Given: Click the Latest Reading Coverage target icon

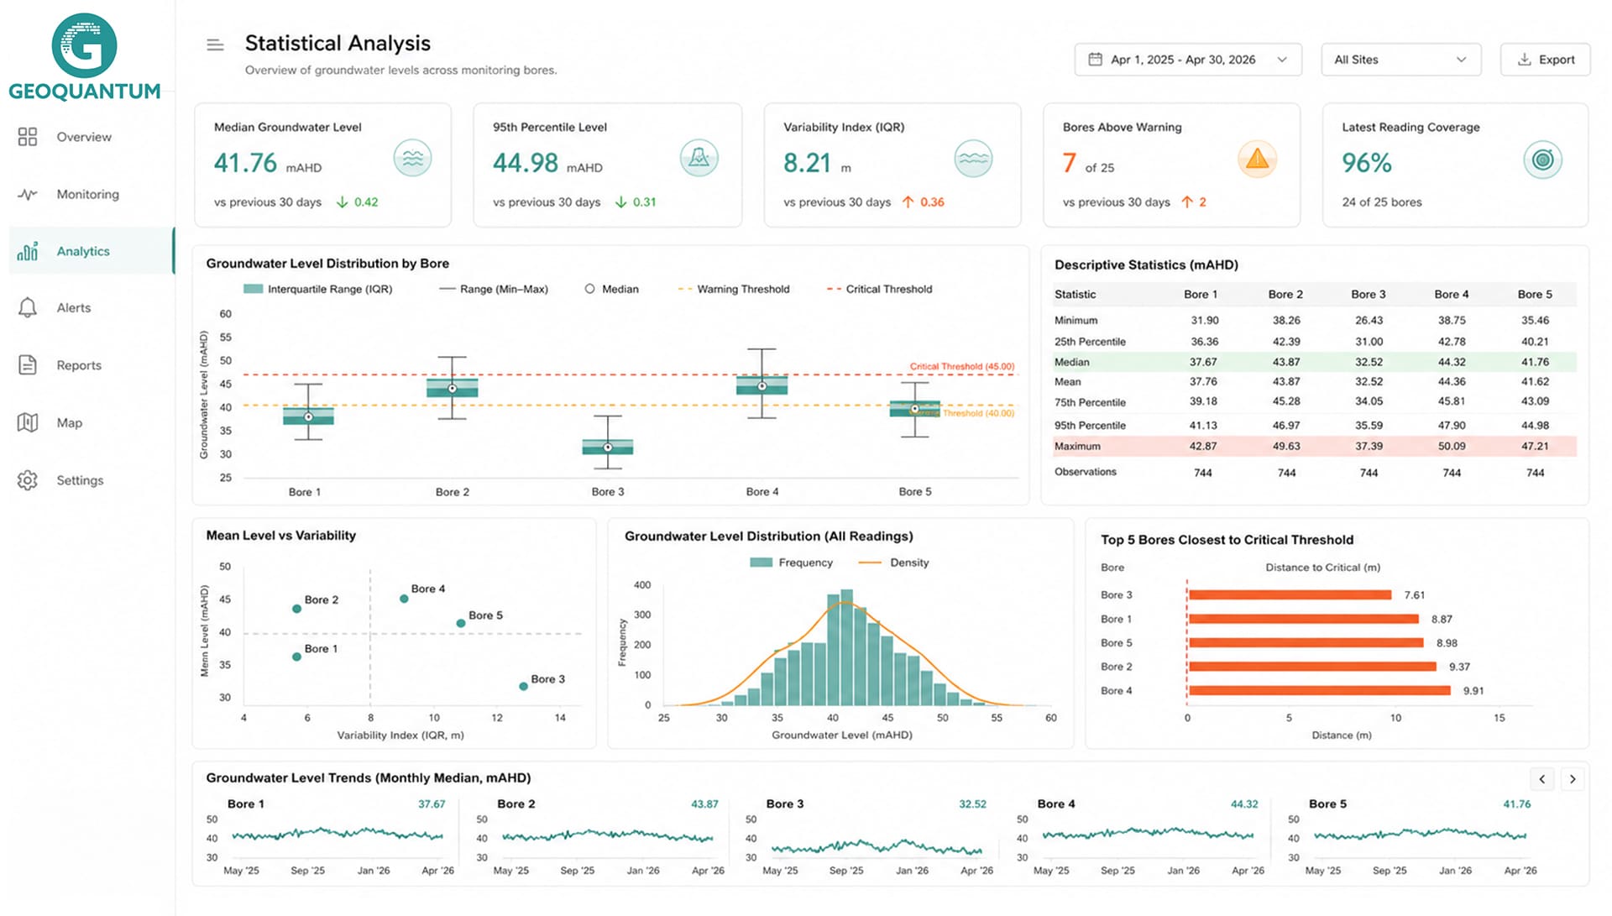Looking at the screenshot, I should pos(1542,160).
